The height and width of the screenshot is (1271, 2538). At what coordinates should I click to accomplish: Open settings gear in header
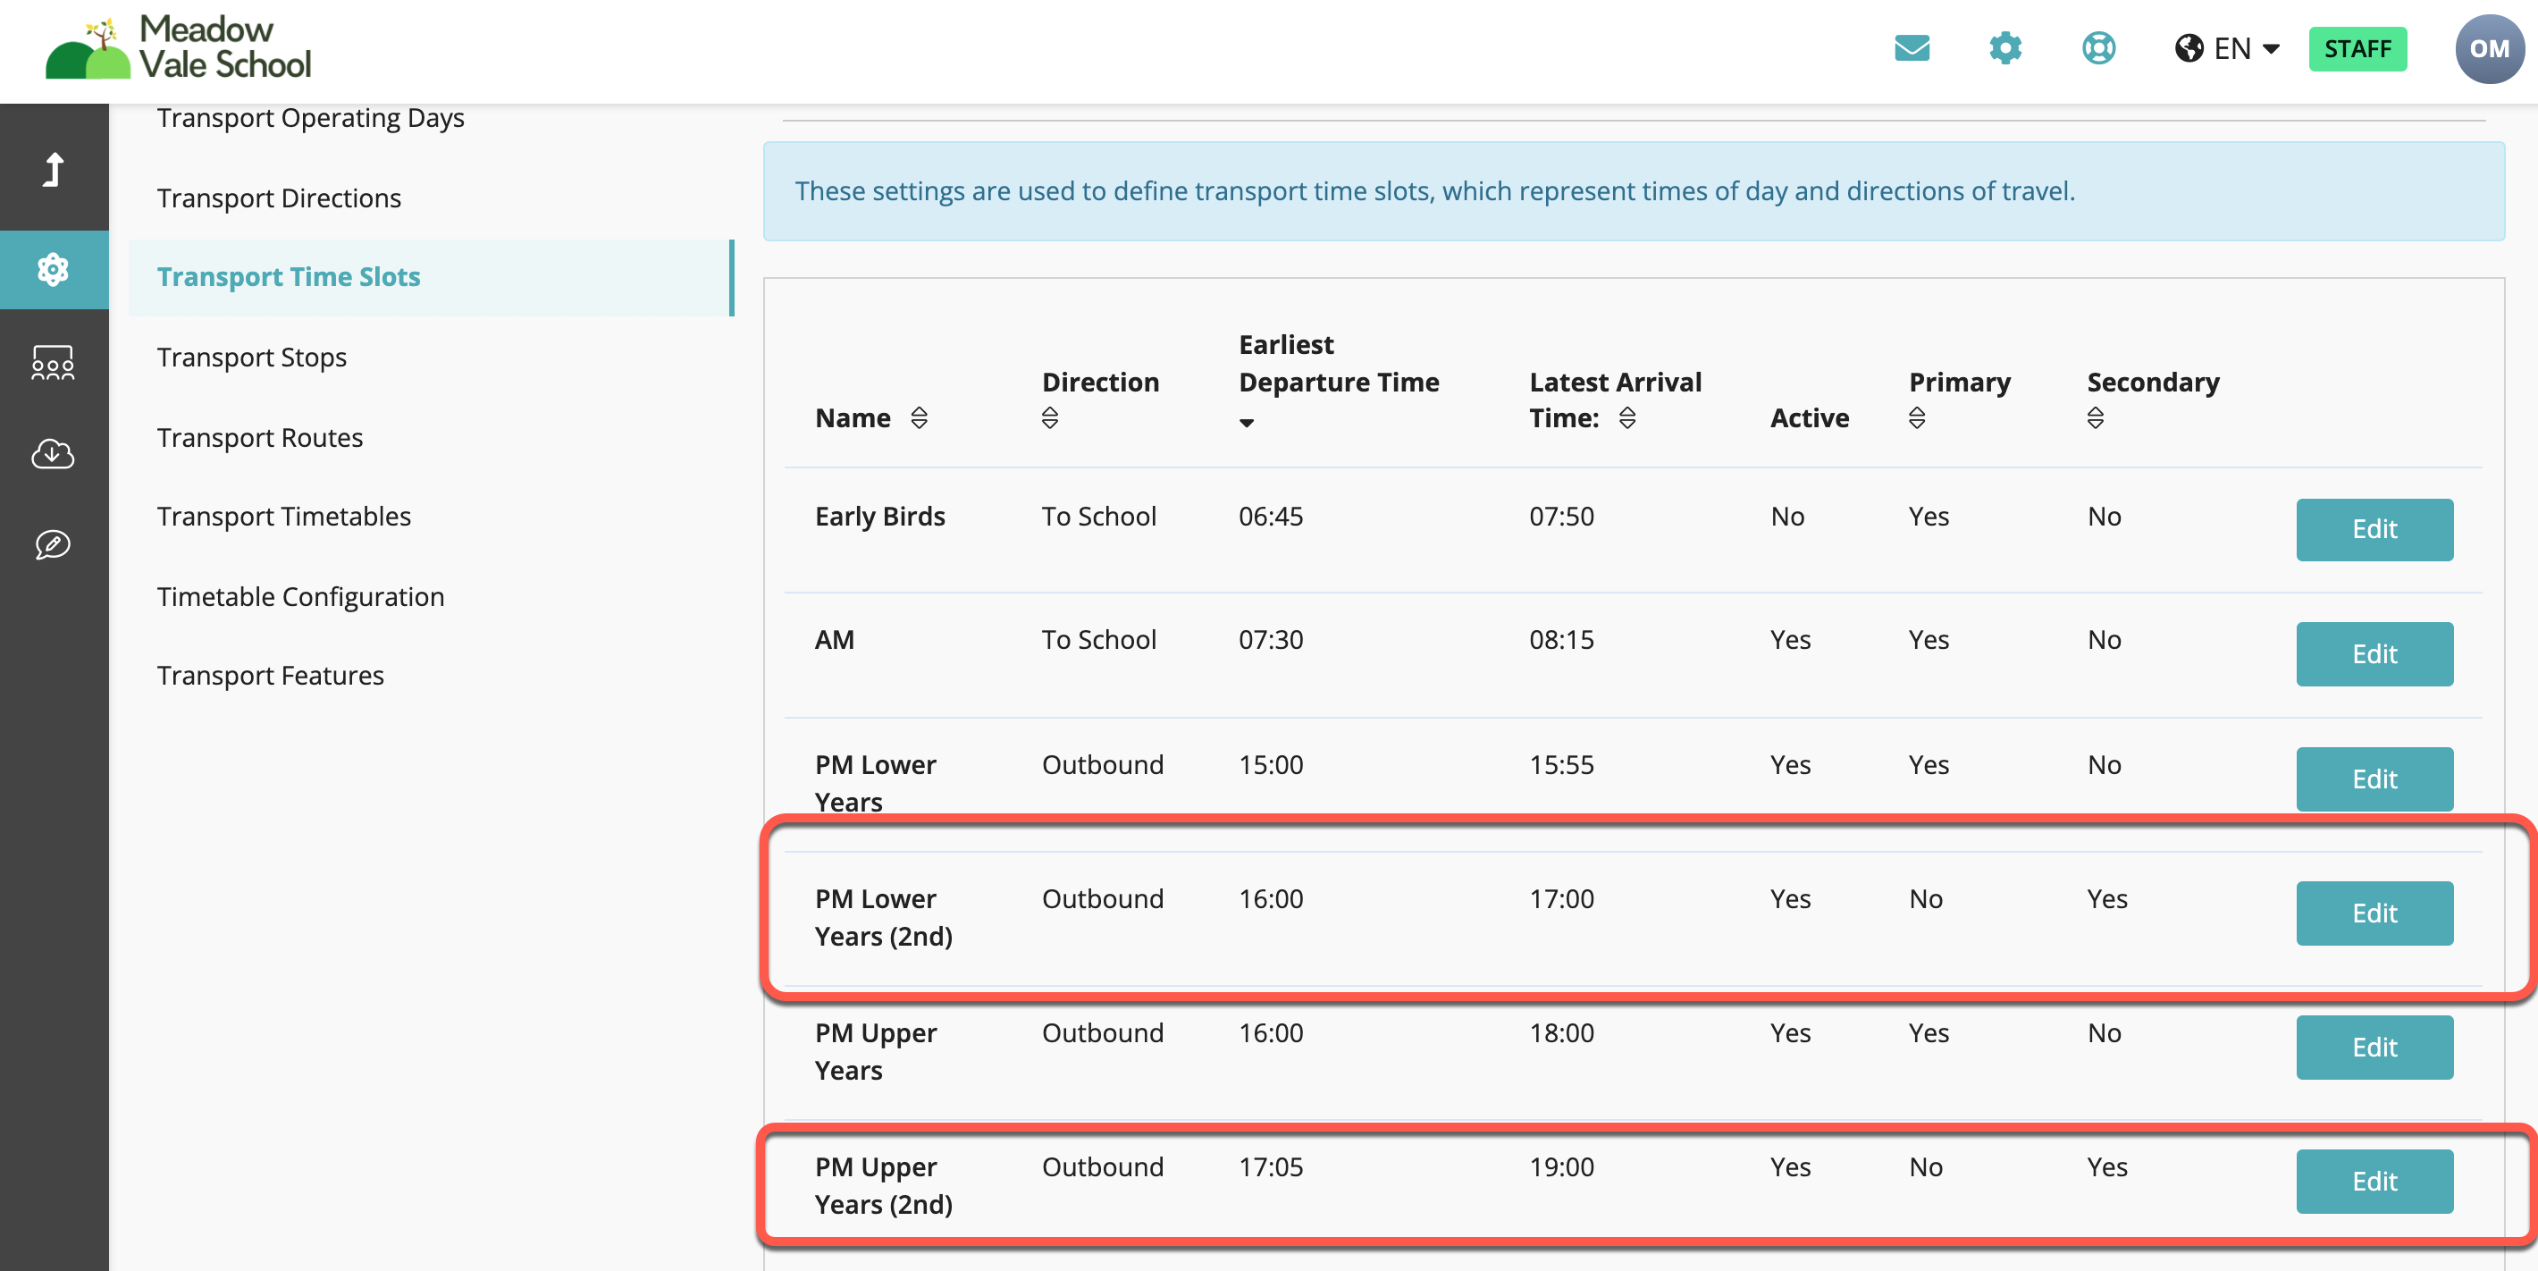[2005, 47]
